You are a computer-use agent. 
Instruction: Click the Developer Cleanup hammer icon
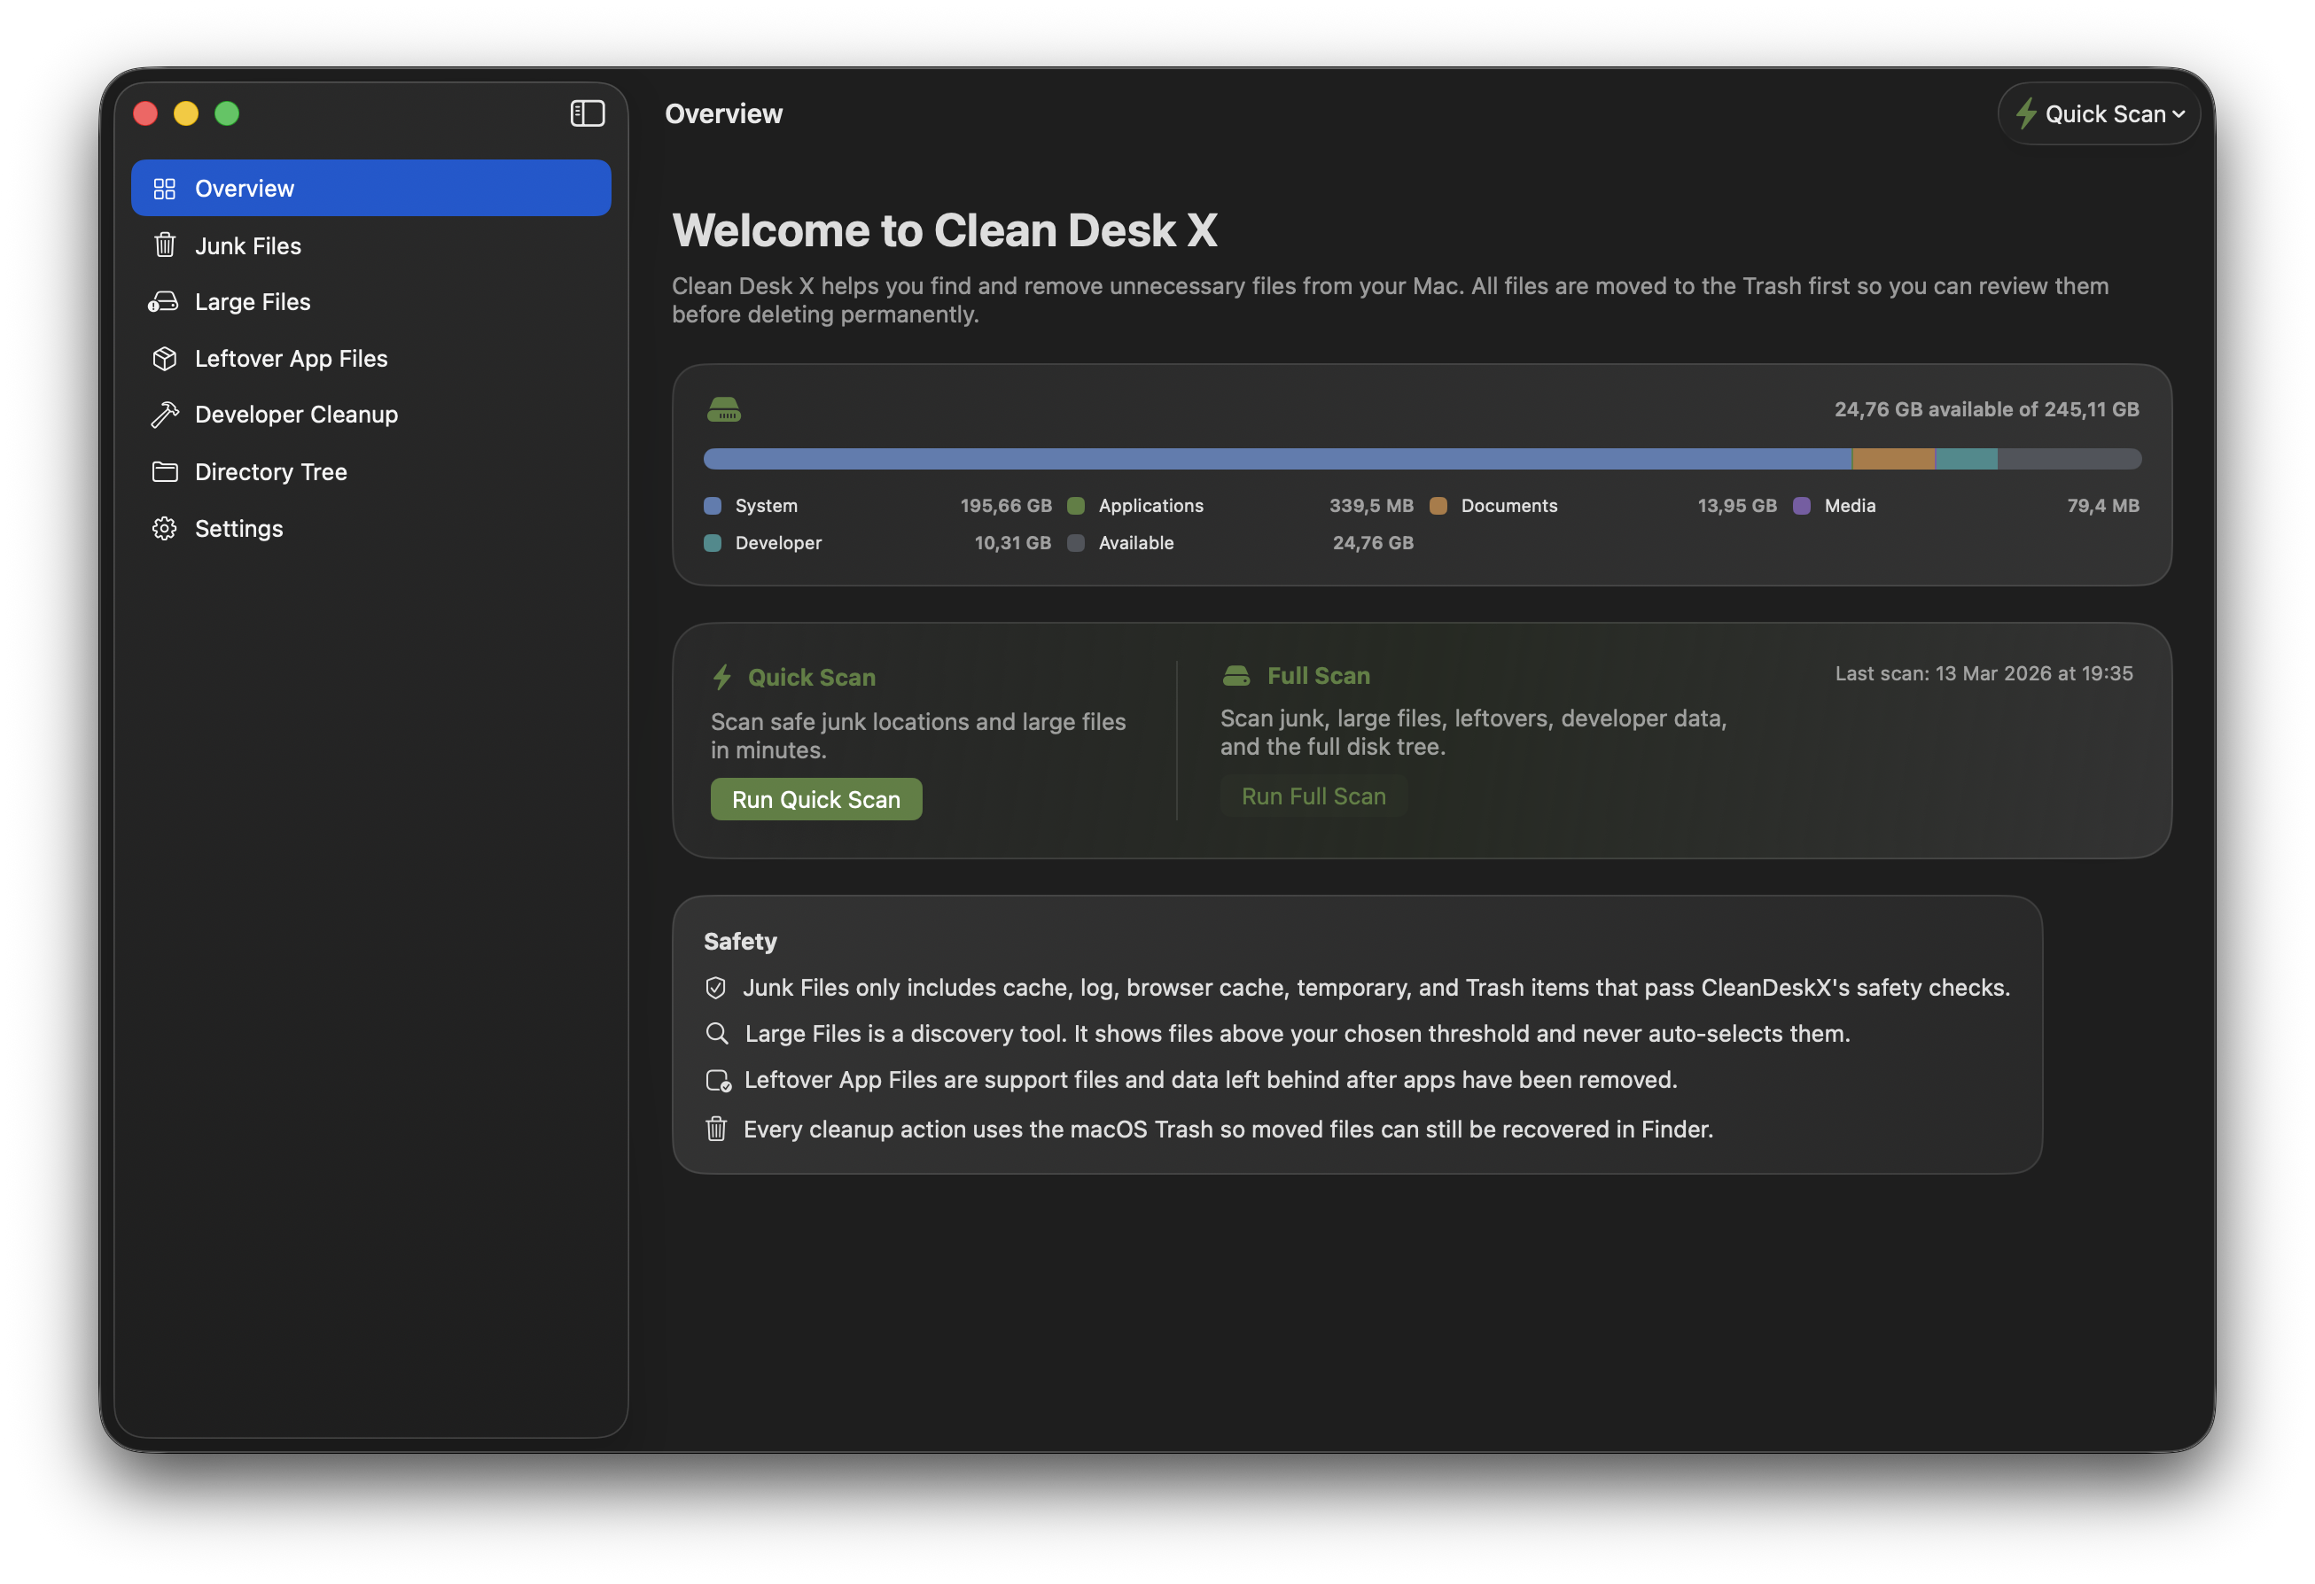[164, 415]
